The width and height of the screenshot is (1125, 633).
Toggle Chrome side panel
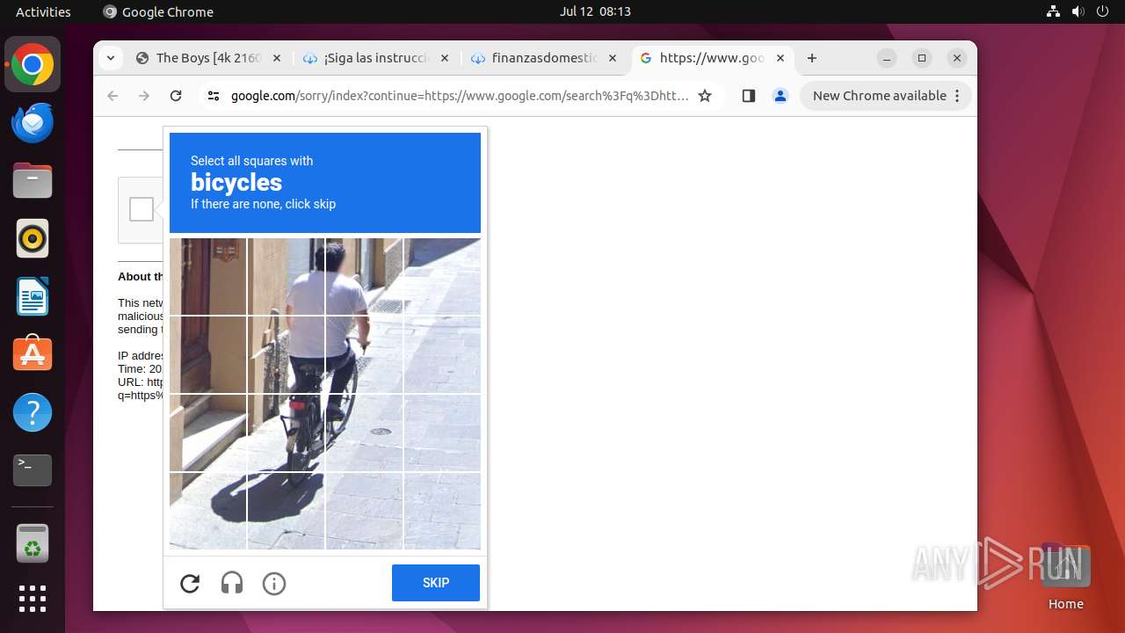click(749, 96)
